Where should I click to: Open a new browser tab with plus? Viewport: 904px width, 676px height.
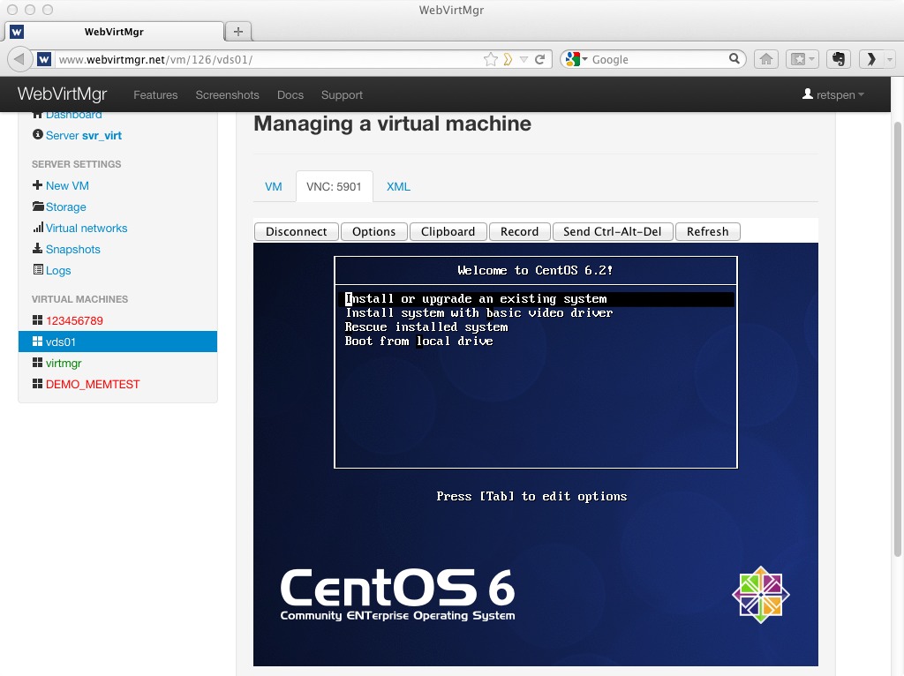tap(237, 32)
